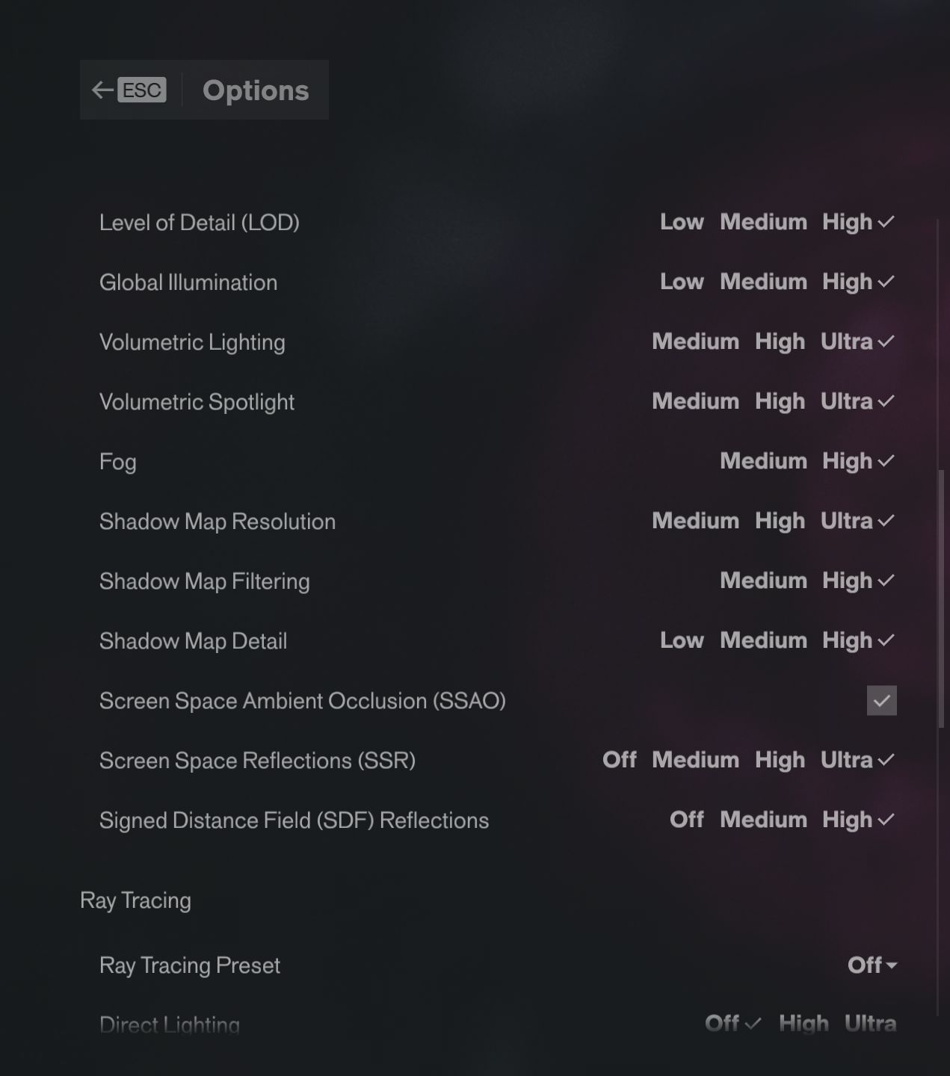
Task: Select Ultra for Direct Lighting
Action: pyautogui.click(x=870, y=1023)
